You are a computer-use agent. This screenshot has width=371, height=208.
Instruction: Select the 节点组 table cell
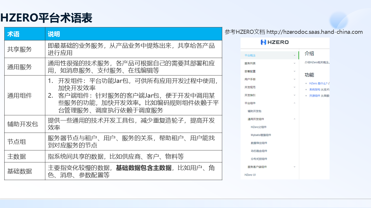point(25,142)
